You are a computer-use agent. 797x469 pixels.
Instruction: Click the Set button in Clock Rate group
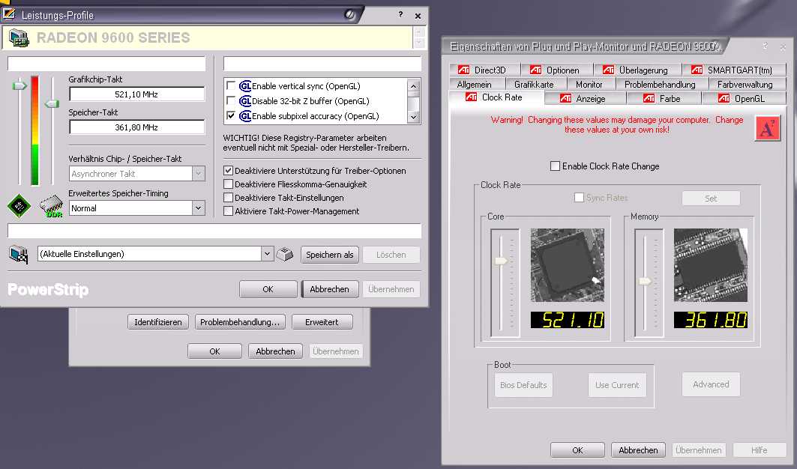click(711, 199)
